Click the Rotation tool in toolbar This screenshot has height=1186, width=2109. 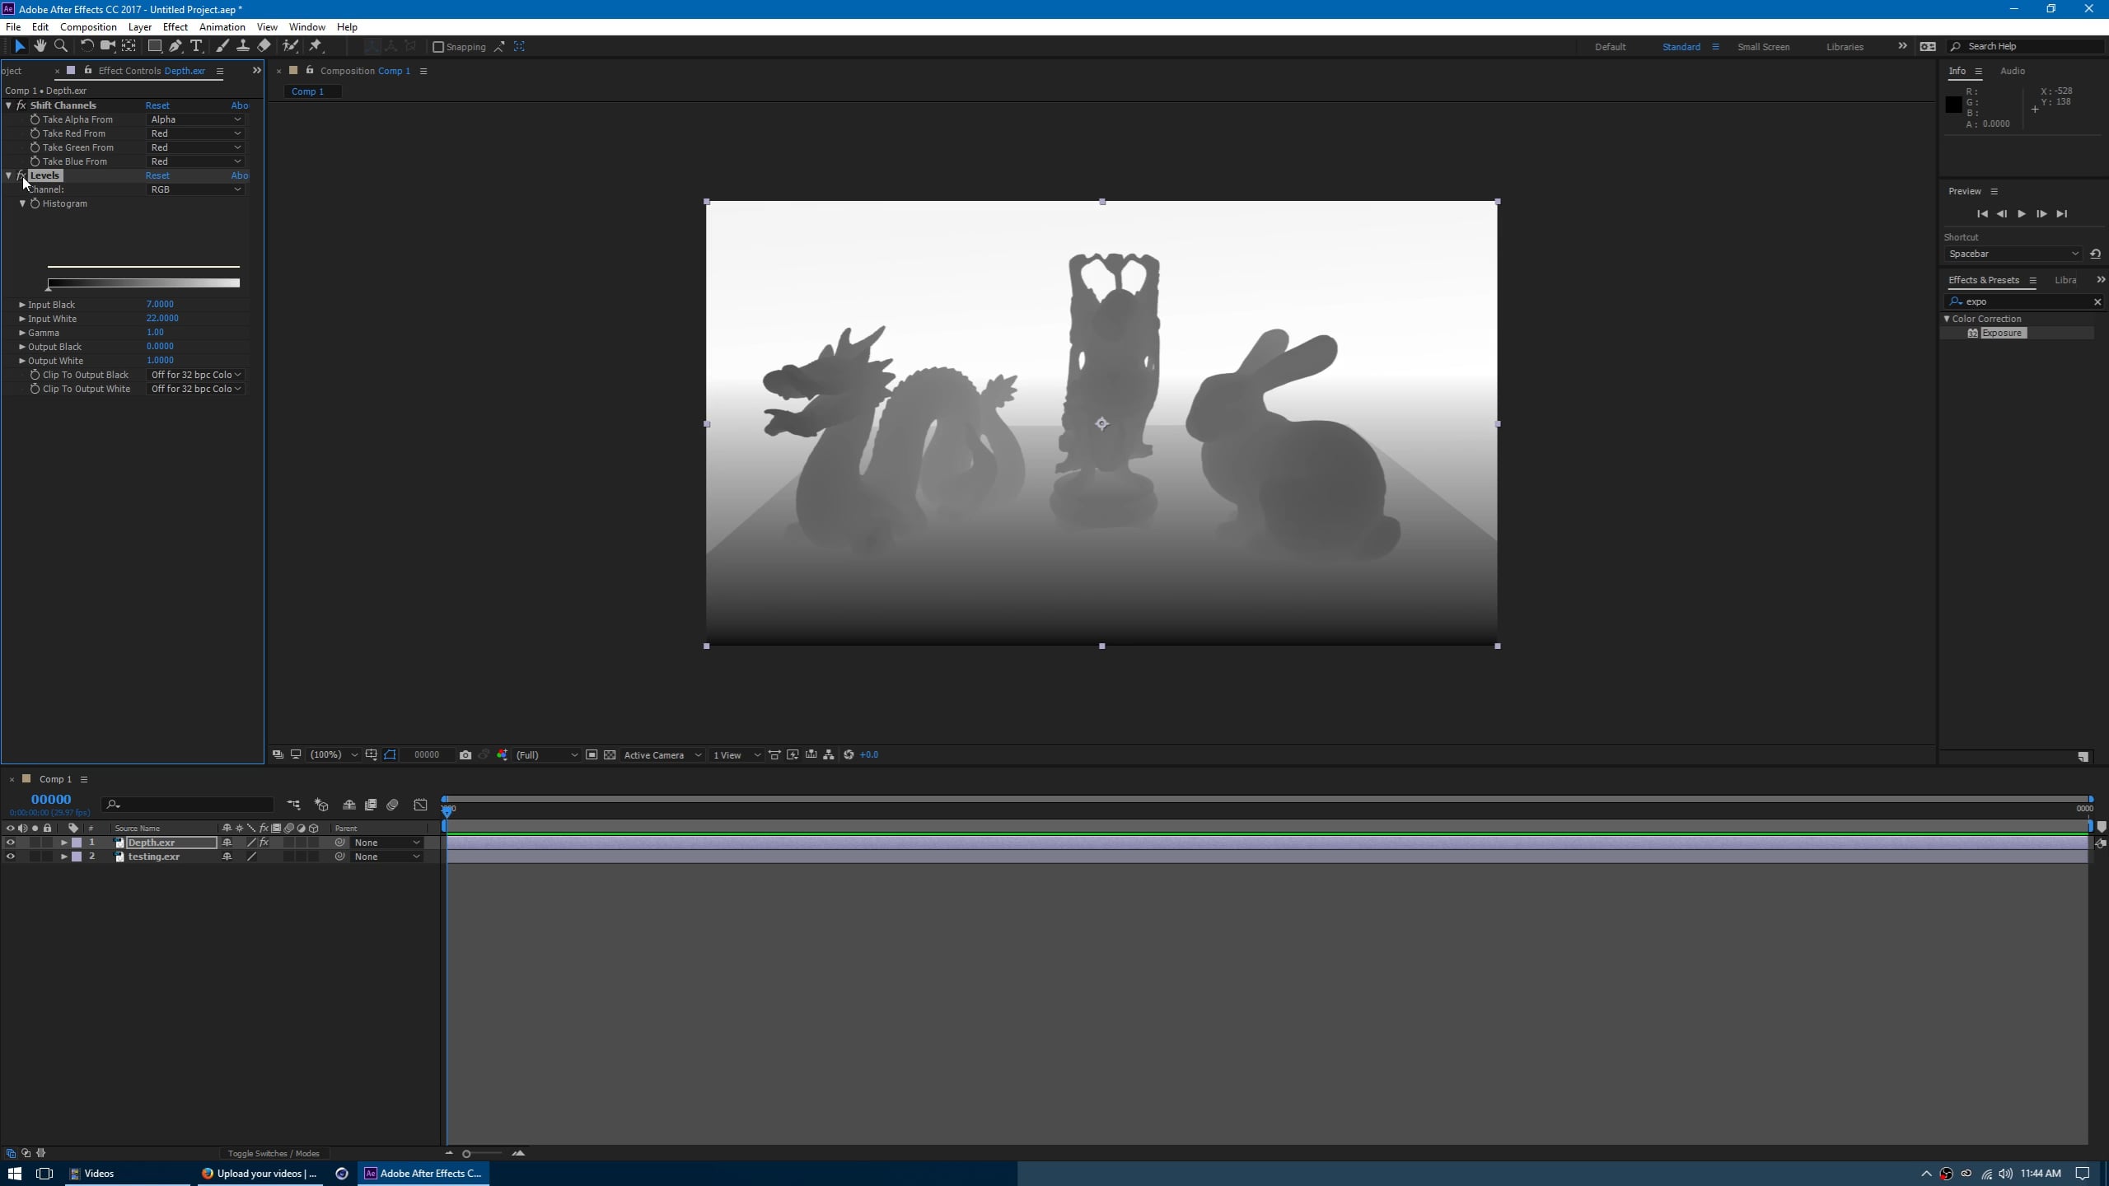pyautogui.click(x=84, y=46)
